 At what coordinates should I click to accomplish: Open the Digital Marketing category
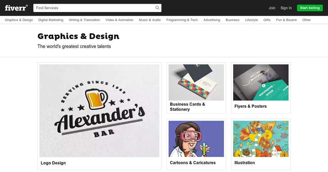(x=51, y=20)
